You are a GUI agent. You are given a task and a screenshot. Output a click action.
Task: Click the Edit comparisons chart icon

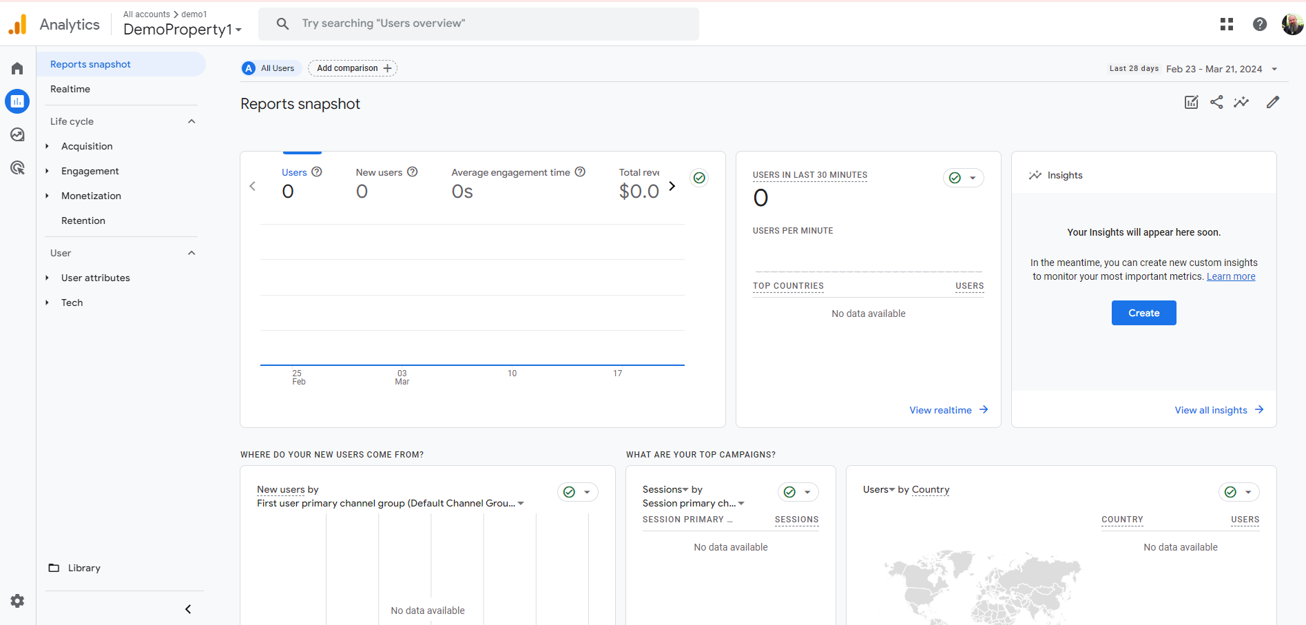(1191, 103)
